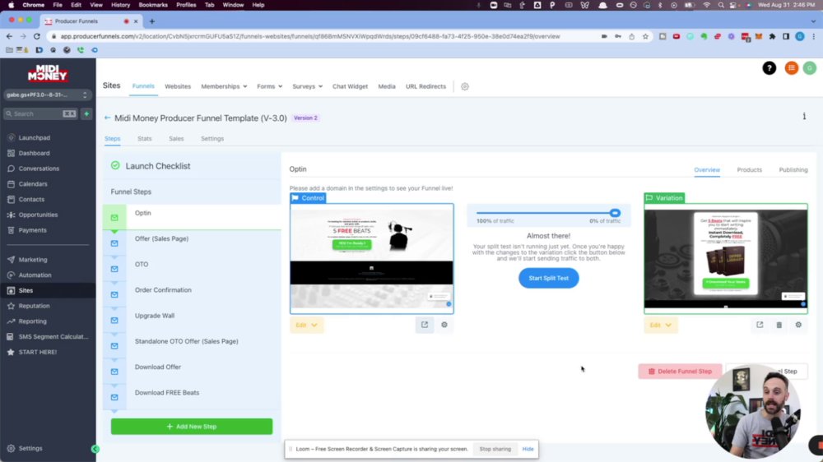Expand the Surveys dropdown
The height and width of the screenshot is (462, 823).
307,86
